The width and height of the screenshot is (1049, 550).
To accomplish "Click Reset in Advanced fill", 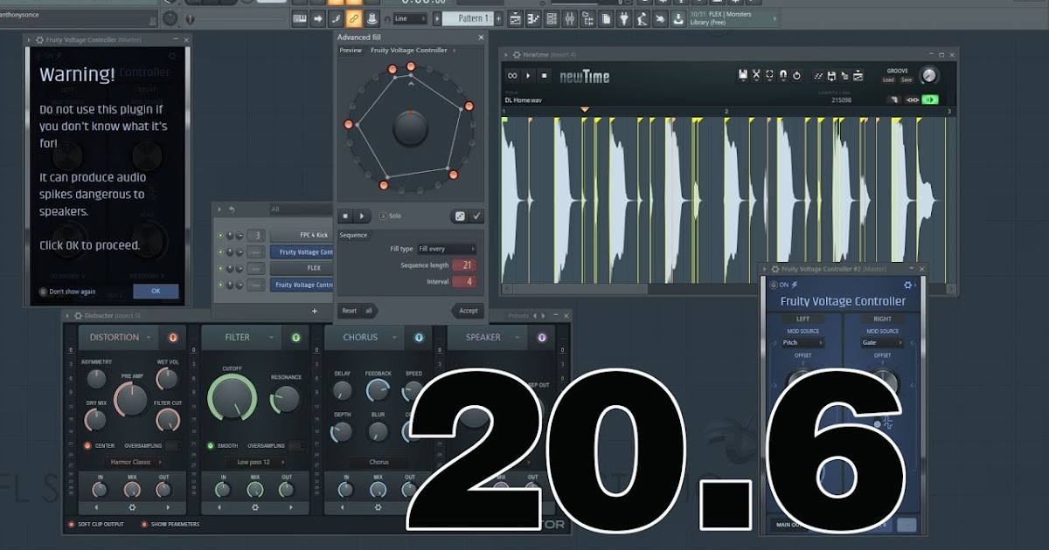I will pyautogui.click(x=349, y=311).
